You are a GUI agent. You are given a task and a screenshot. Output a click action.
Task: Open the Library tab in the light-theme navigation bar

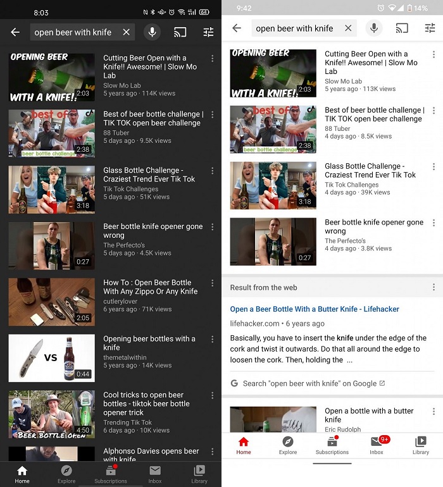pos(421,445)
